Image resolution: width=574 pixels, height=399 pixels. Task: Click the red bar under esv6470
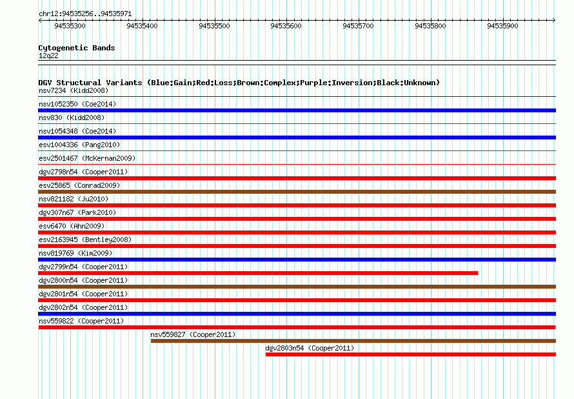297,232
